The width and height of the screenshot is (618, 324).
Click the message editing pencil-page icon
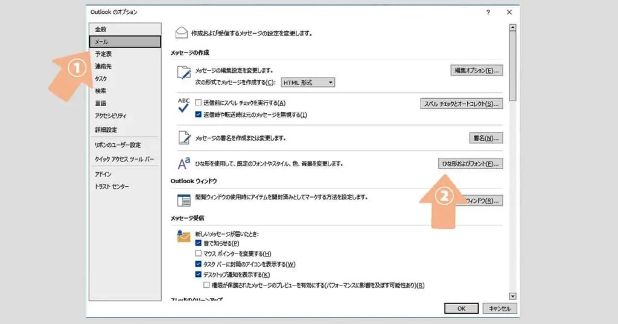183,73
